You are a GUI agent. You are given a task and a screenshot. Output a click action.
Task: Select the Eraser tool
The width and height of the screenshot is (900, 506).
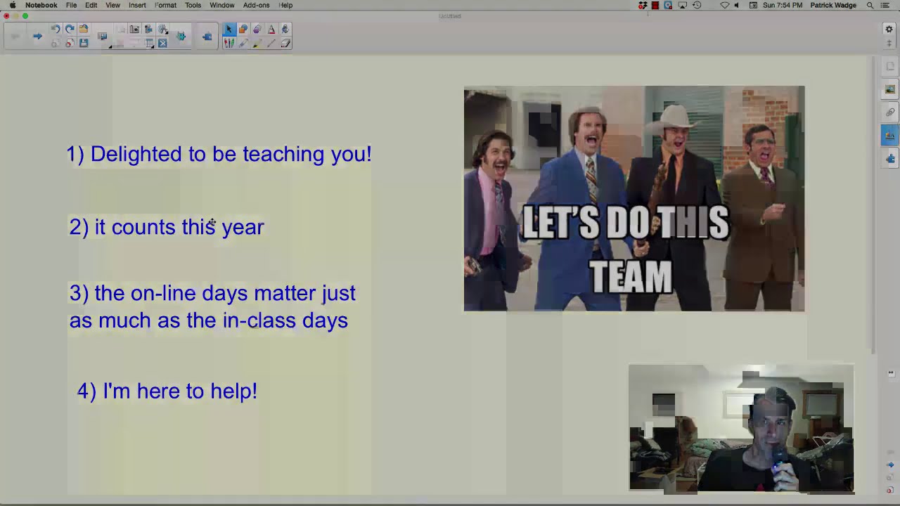(x=285, y=43)
